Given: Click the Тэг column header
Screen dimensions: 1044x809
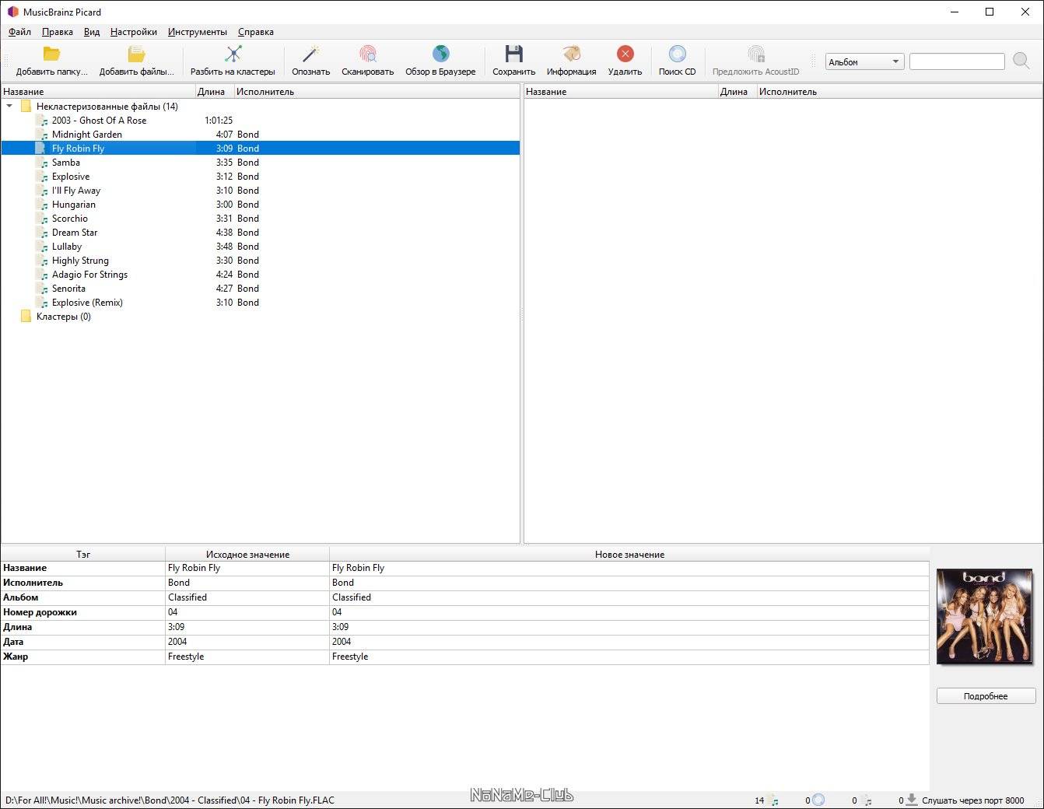Looking at the screenshot, I should (x=83, y=555).
